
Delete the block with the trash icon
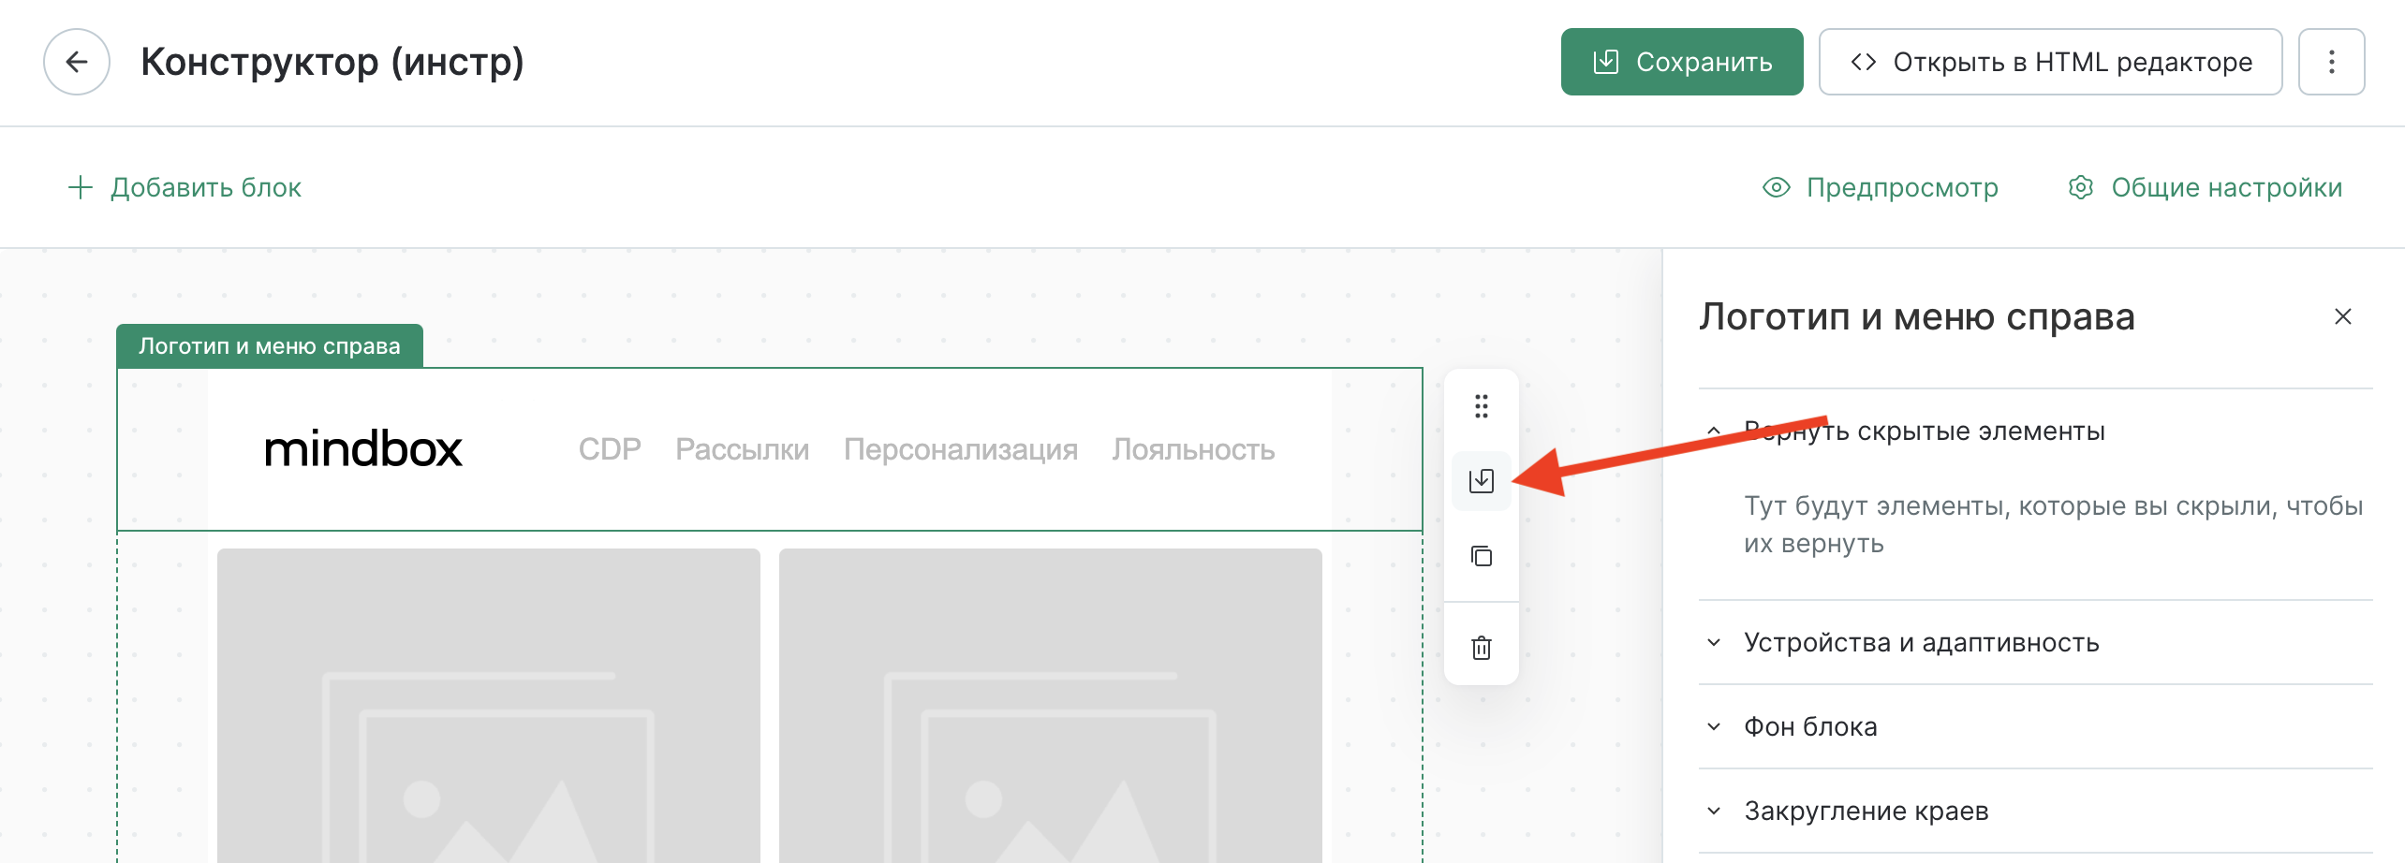point(1482,648)
